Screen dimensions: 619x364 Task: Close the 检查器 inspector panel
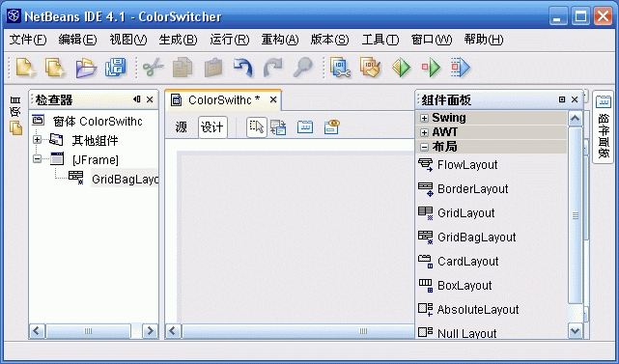[150, 99]
